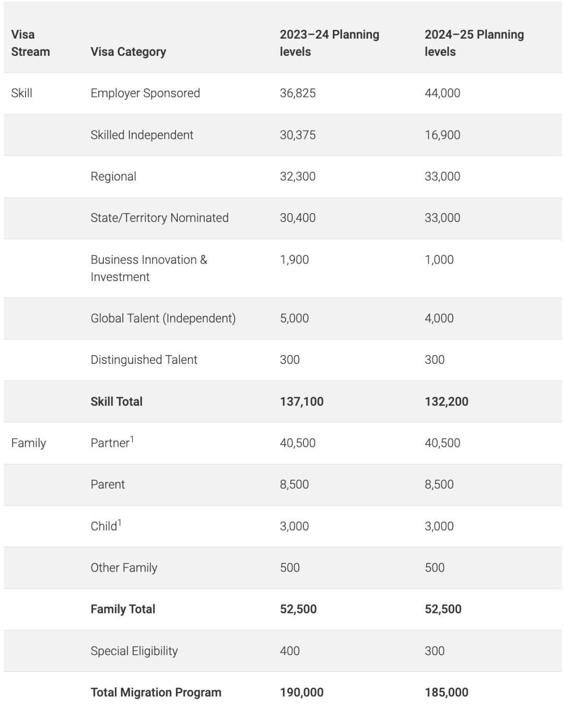Screen dimensions: 564x710
Task: Click the Total Migration Program label
Action: point(156,692)
